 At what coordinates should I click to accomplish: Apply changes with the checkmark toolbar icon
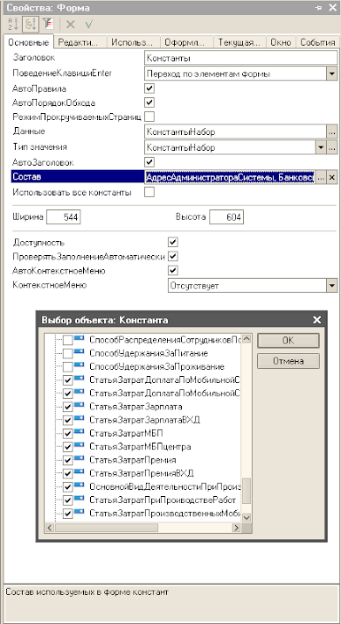tap(89, 25)
